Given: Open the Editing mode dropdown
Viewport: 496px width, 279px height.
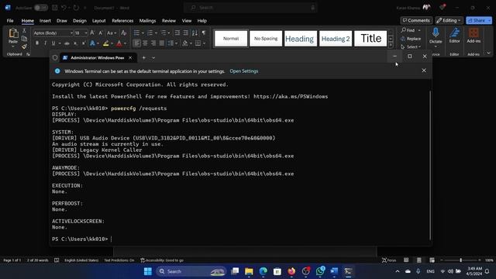Looking at the screenshot, I should point(449,20).
